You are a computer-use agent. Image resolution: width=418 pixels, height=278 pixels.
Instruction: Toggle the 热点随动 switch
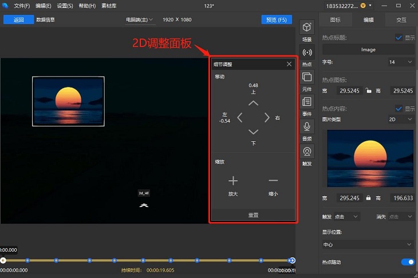pyautogui.click(x=408, y=262)
